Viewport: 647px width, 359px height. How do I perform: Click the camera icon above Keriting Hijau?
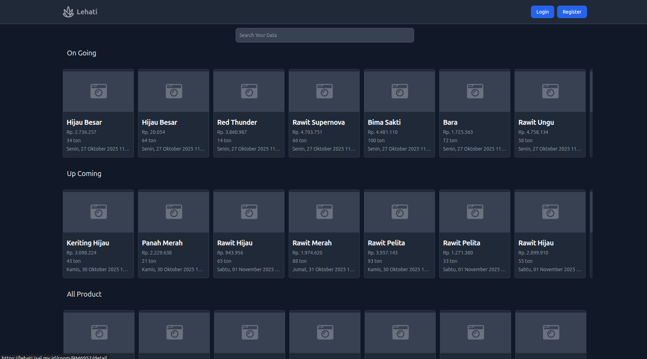pyautogui.click(x=98, y=212)
